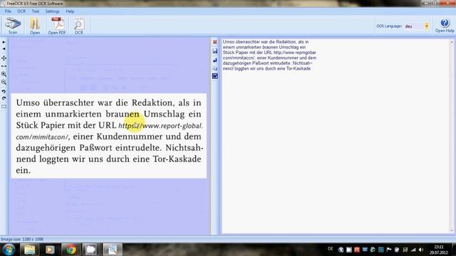
Task: Clear the OCR text window with red X
Action: point(215,43)
